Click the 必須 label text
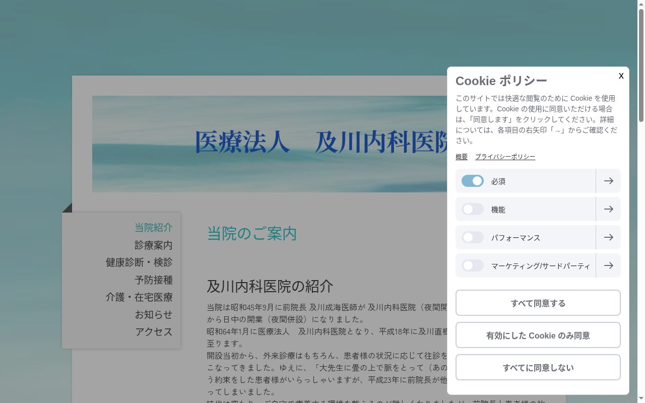Viewport: 645px width, 403px height. point(498,181)
